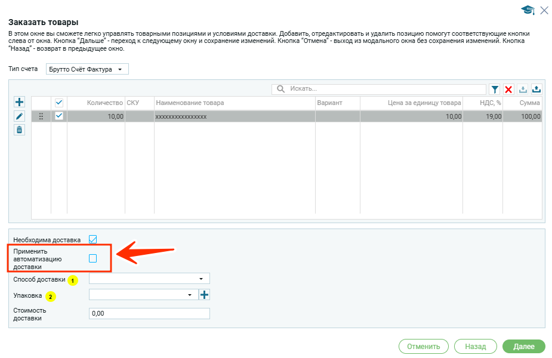Click the 'Отменить' button
This screenshot has width=552, height=358.
[423, 346]
